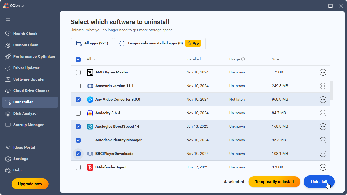Image resolution: width=347 pixels, height=195 pixels.
Task: Select the All apps (221) tab
Action: click(92, 43)
